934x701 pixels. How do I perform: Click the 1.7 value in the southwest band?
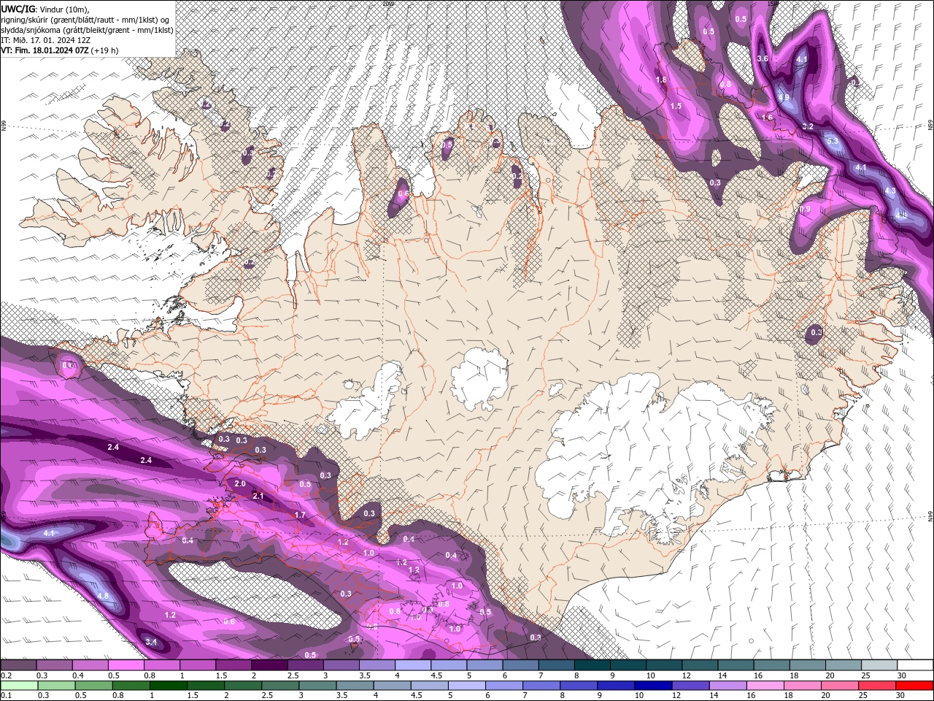[x=300, y=516]
